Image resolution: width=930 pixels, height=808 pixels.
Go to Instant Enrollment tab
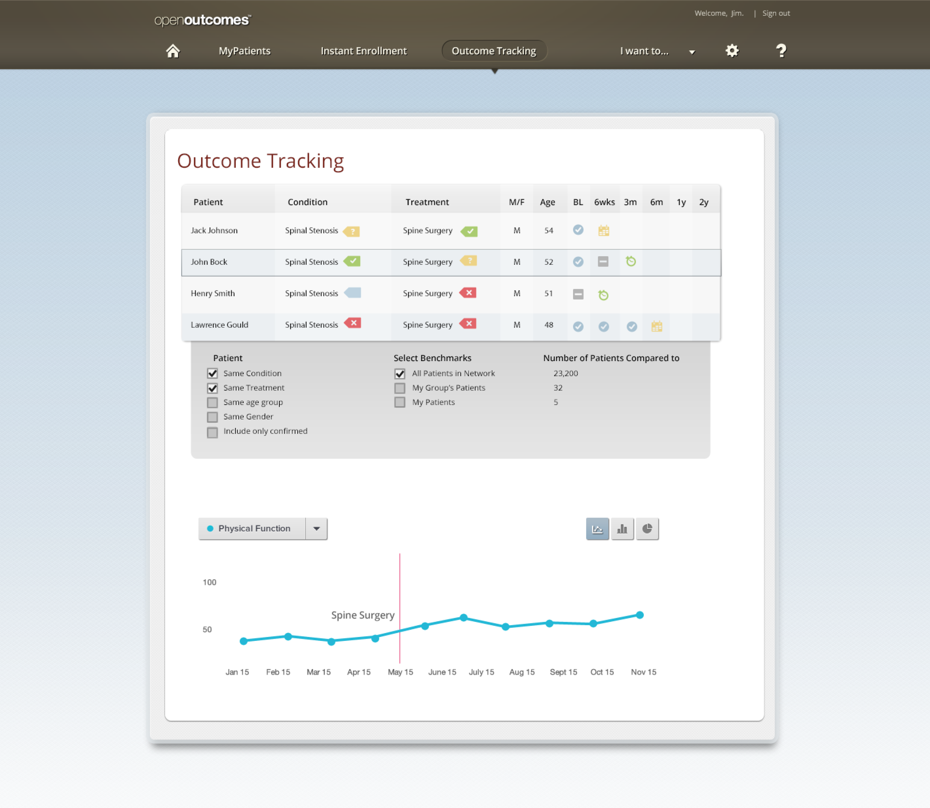coord(363,51)
